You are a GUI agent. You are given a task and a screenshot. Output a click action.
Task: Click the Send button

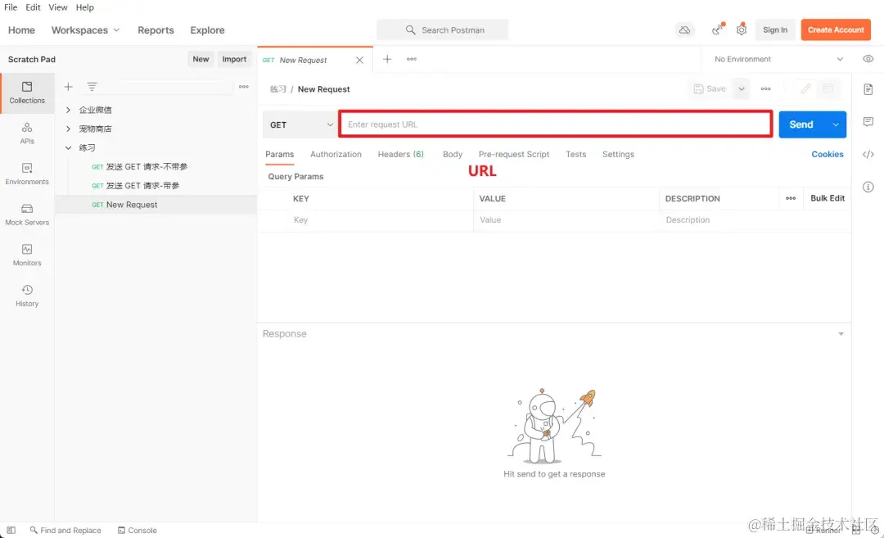coord(801,124)
